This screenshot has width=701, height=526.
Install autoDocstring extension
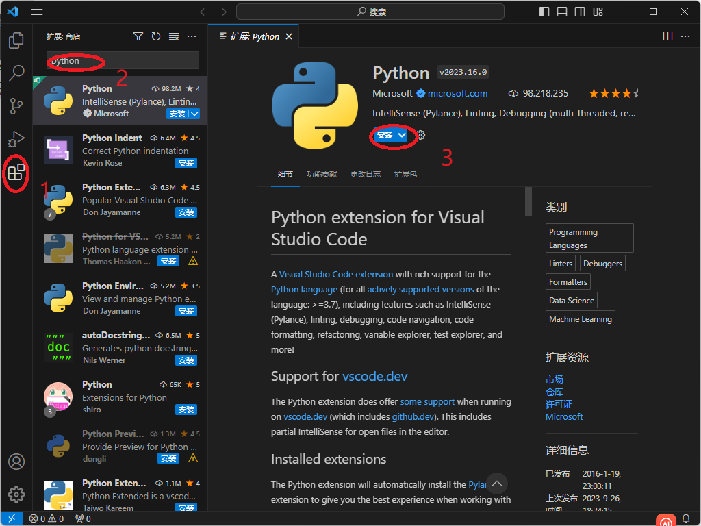coord(186,360)
